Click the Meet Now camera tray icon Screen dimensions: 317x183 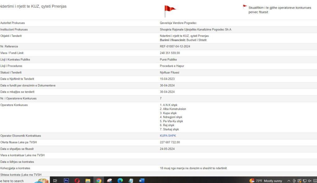(294, 181)
